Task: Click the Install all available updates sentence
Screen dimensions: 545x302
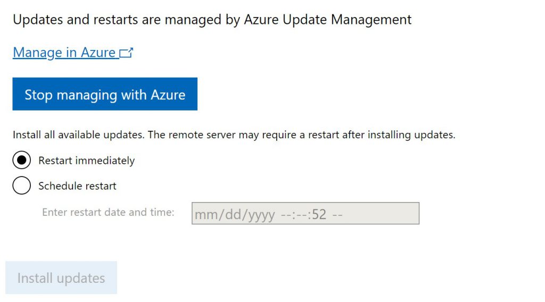Action: point(79,135)
